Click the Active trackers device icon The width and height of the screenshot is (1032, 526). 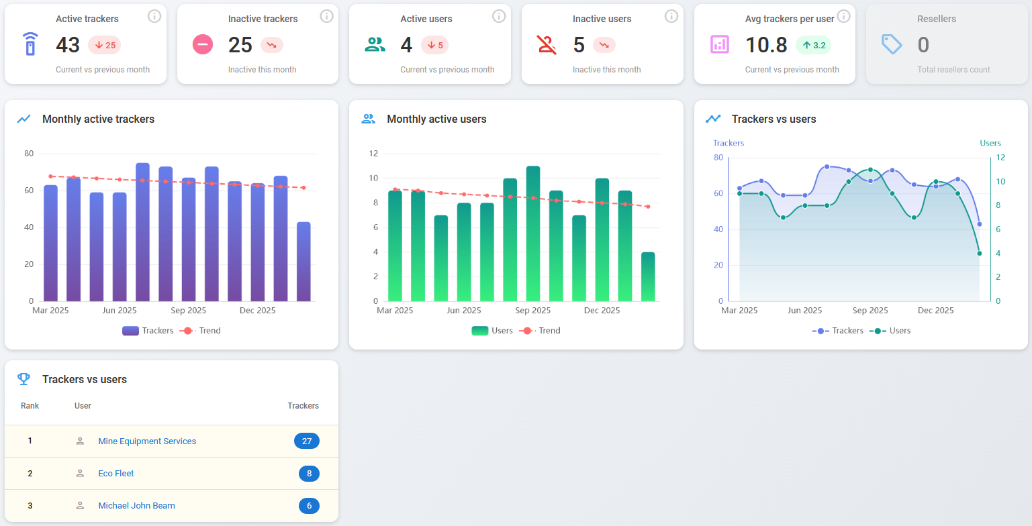pos(30,44)
